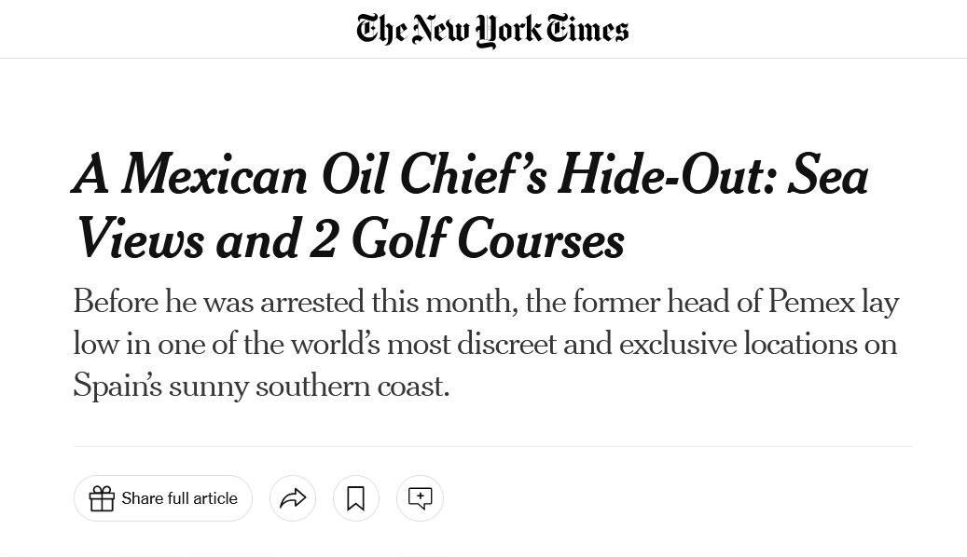The height and width of the screenshot is (557, 967).
Task: Click the word "coast." ending the summary
Action: click(413, 386)
